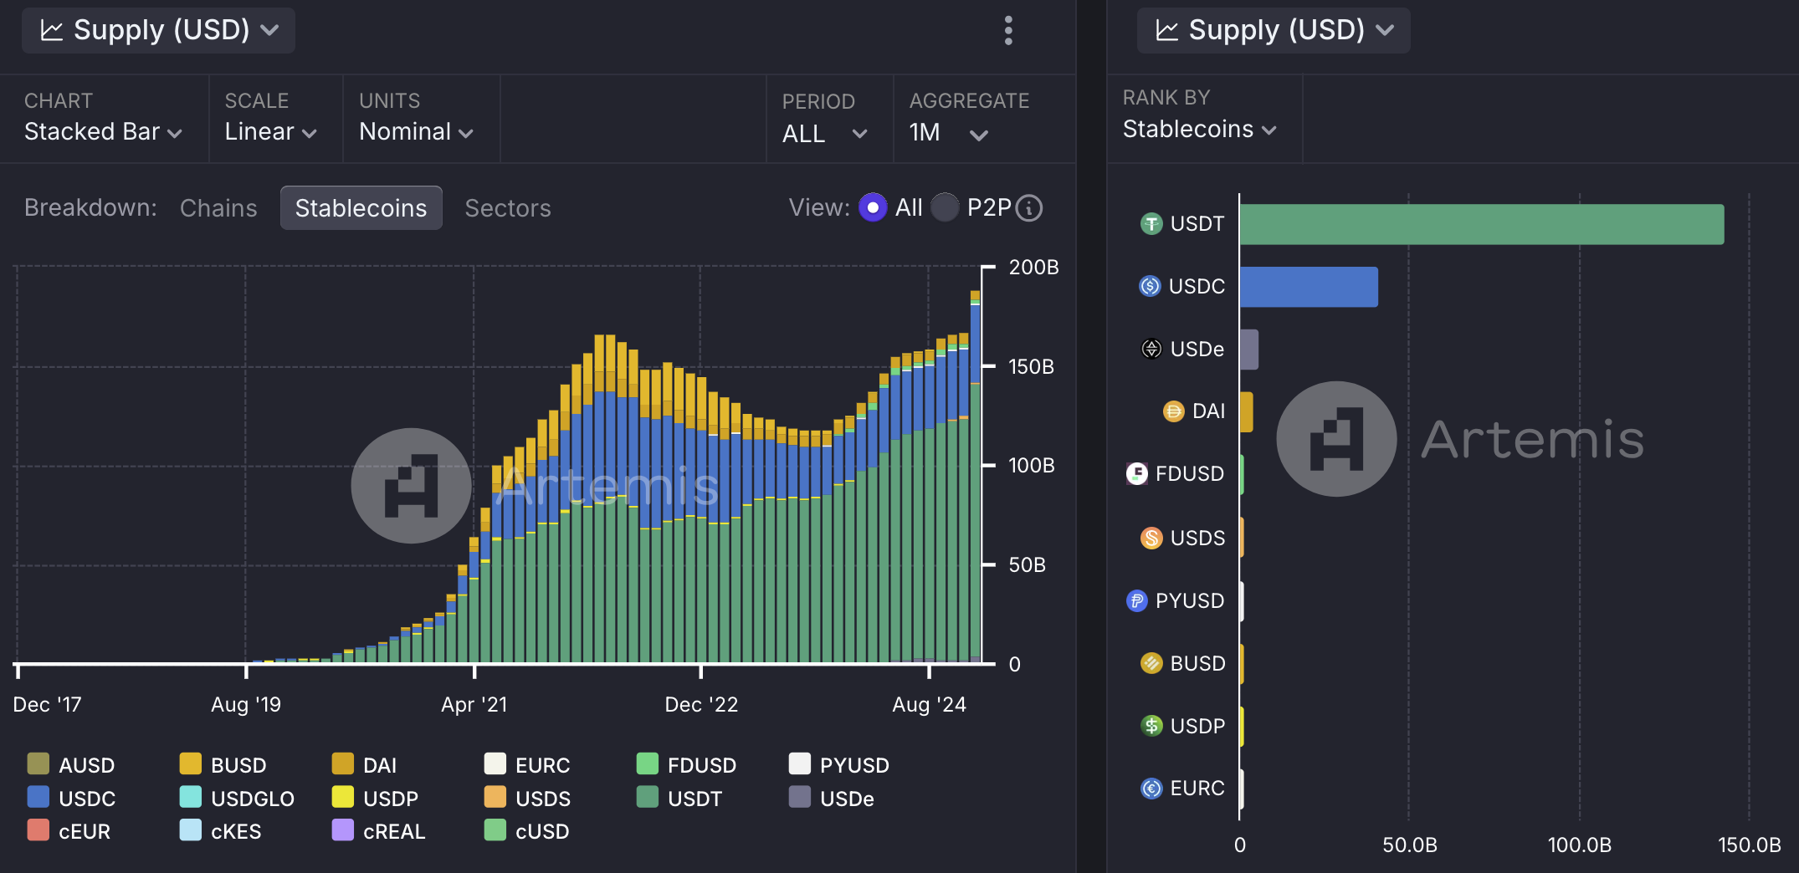Click the USDT legend label
The height and width of the screenshot is (873, 1799).
click(694, 799)
